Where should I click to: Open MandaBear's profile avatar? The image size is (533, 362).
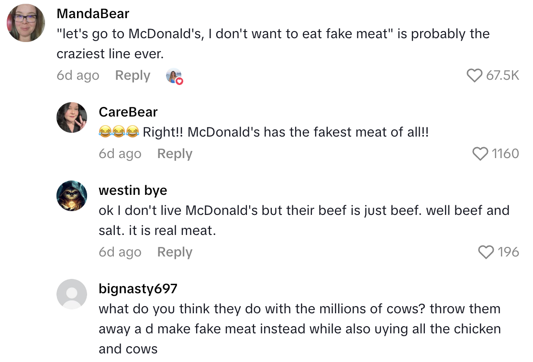click(x=25, y=22)
